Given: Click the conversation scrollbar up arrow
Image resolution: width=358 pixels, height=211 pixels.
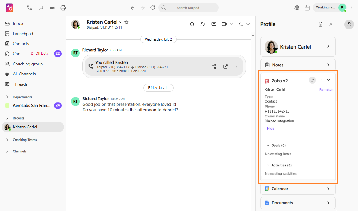Looking at the screenshot, I should 253,35.
